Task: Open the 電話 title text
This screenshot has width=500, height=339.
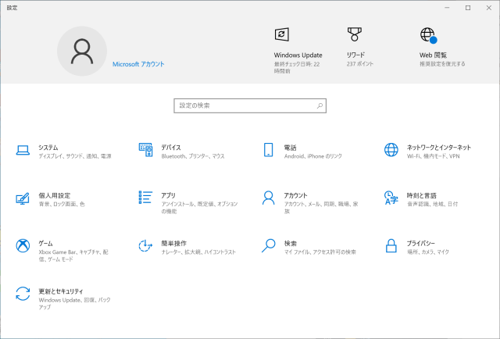Action: click(x=290, y=148)
